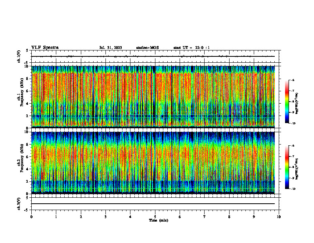This screenshot has width=314, height=243.
Task: Click inside the ch.2 spectrogram panel
Action: (153, 163)
